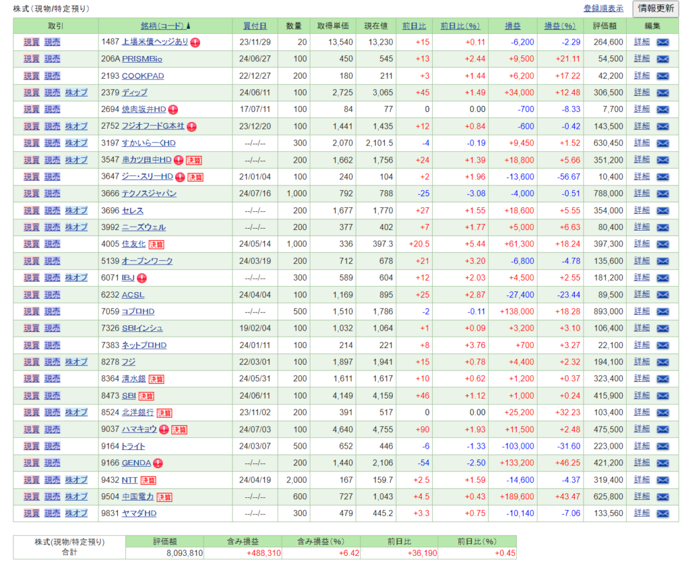The height and width of the screenshot is (566, 682).
Task: Click the mail icon in the PRISMBio row
Action: (x=662, y=59)
